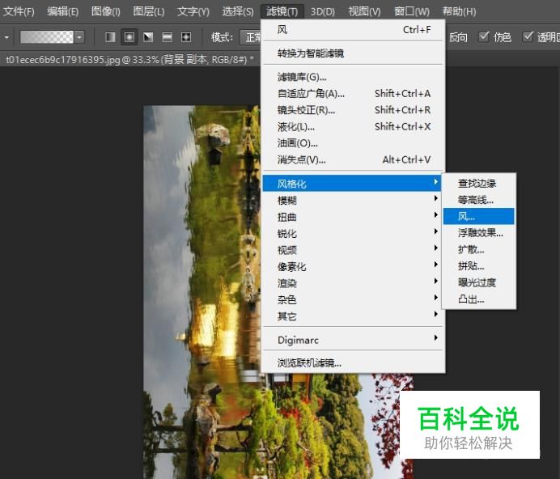Image resolution: width=560 pixels, height=479 pixels.
Task: Select 扩散... filter
Action: [479, 249]
